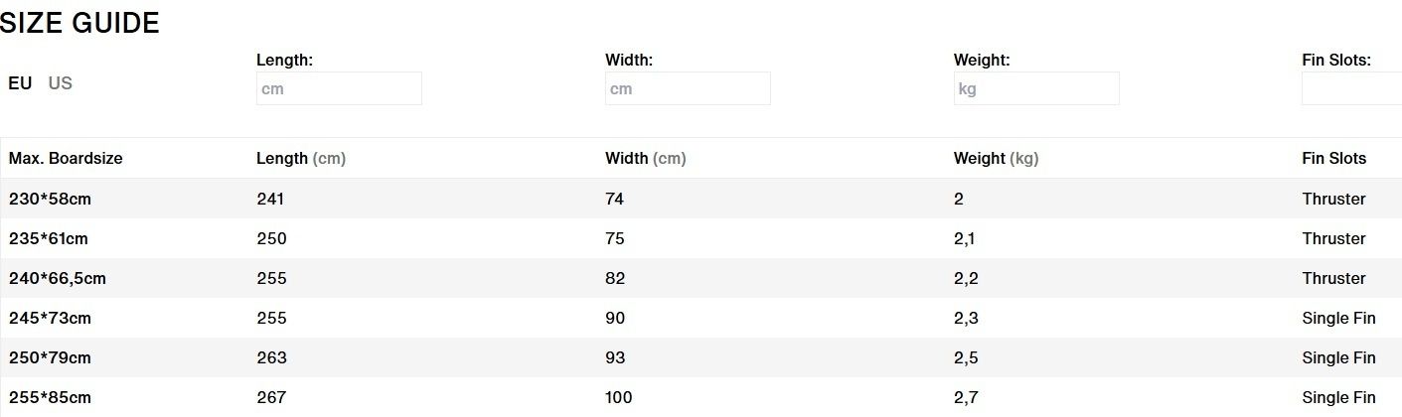Click the Weight kg input field
This screenshot has height=417, width=1402.
pos(1036,88)
